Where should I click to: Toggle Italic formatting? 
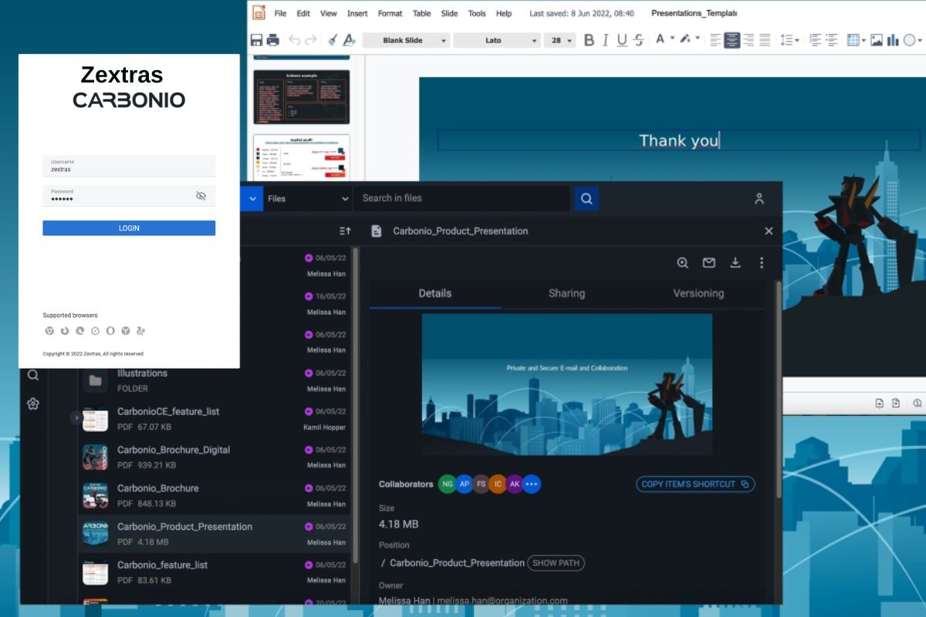(x=606, y=40)
